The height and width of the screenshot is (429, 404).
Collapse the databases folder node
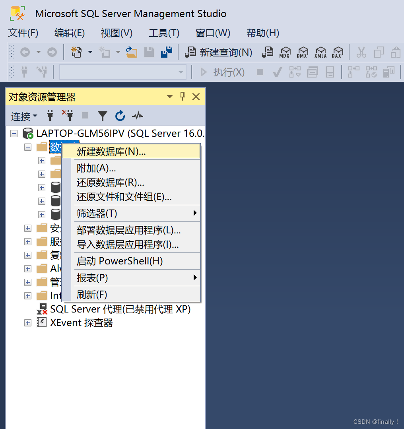[x=28, y=147]
